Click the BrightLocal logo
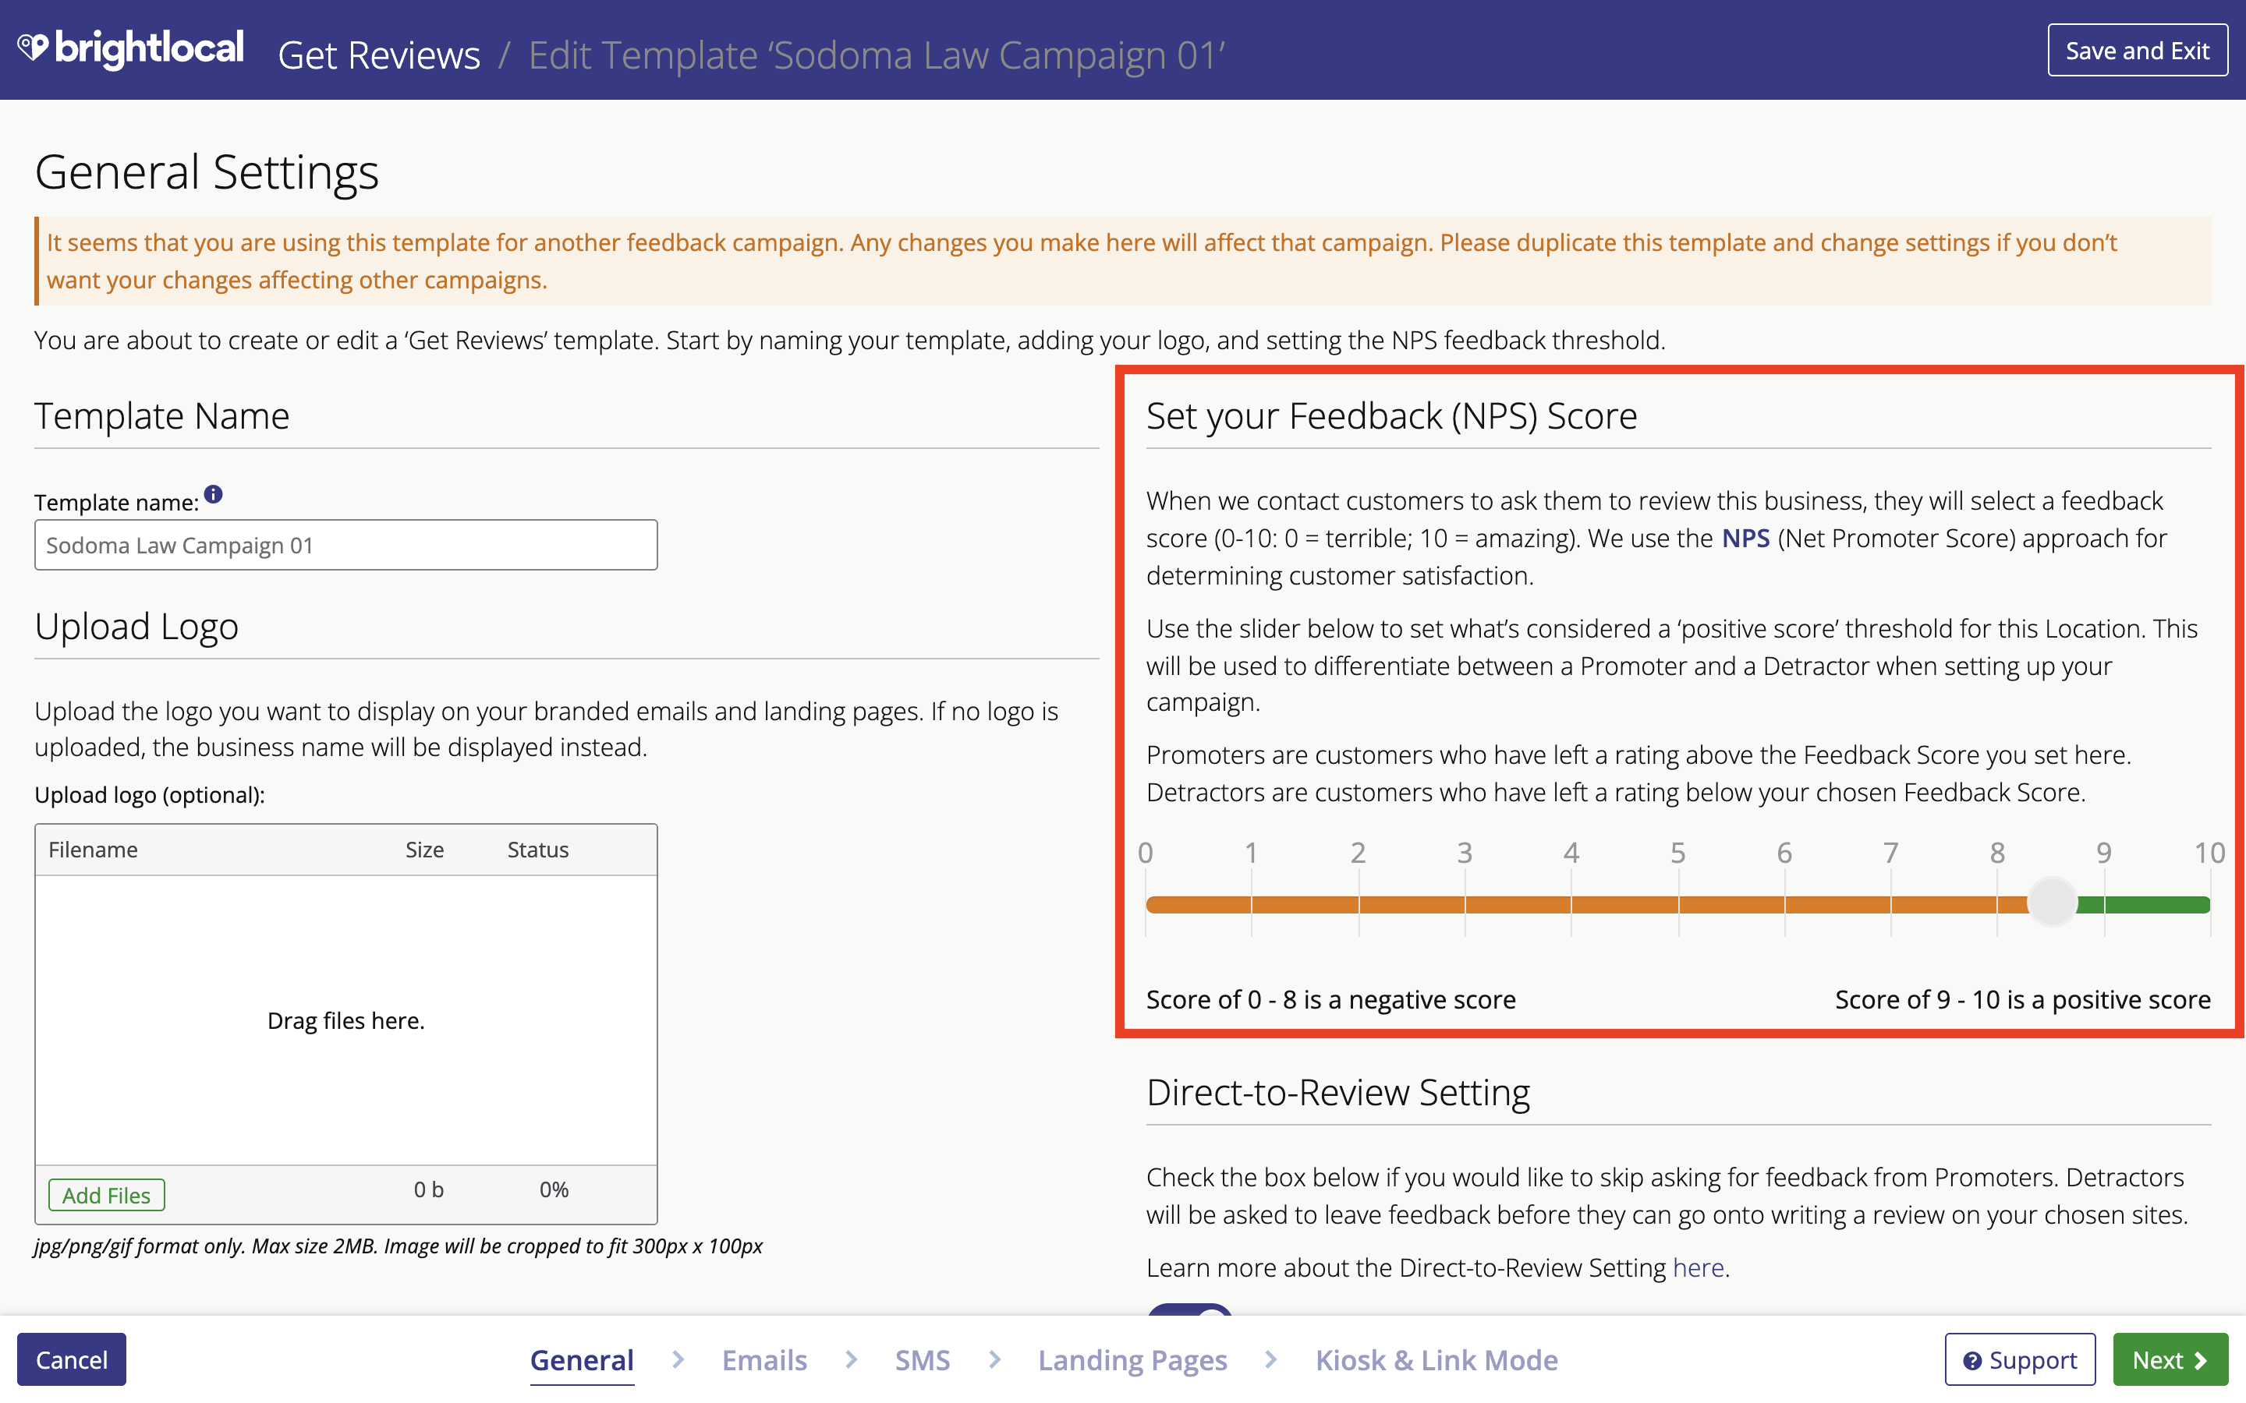 point(131,48)
